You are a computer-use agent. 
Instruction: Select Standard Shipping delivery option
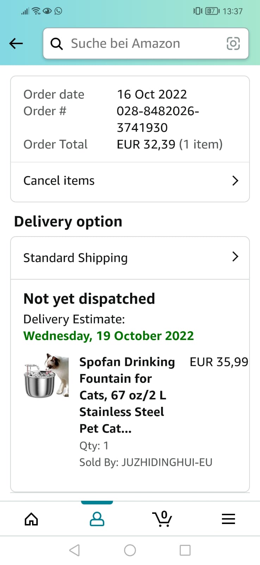[x=75, y=258]
